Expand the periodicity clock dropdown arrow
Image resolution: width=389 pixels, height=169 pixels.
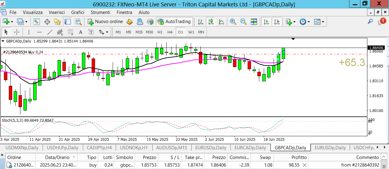(309, 22)
